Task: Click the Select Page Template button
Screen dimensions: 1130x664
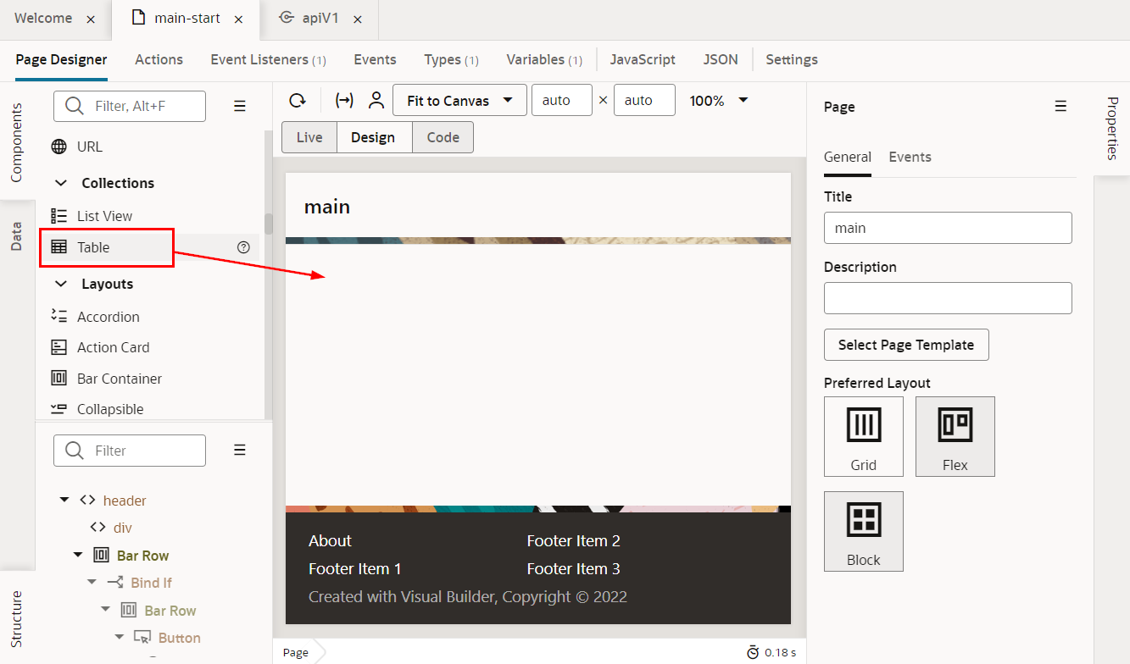Action: click(905, 345)
